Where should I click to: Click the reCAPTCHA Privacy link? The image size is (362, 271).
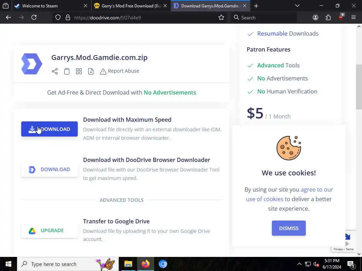click(338, 249)
